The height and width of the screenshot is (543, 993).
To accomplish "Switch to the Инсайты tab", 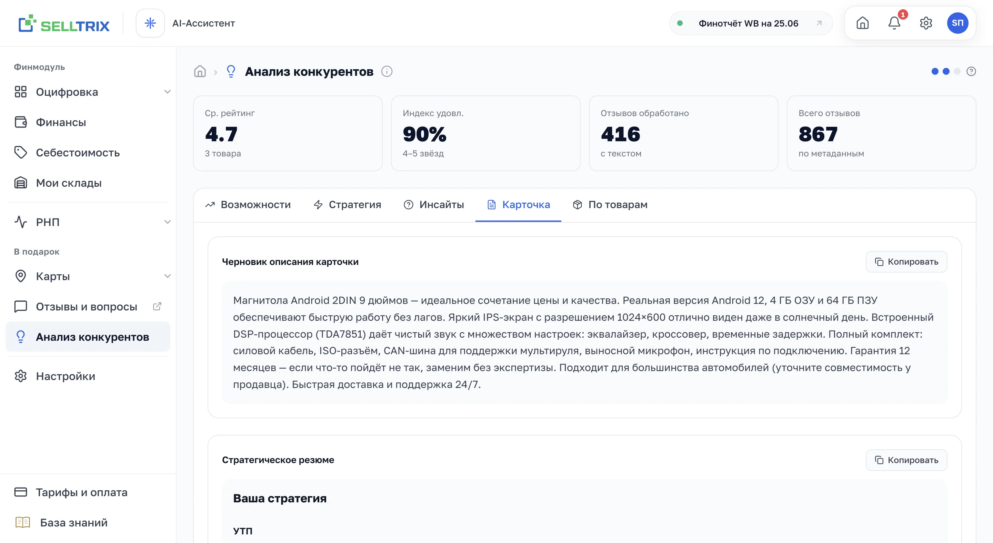I will tap(434, 205).
